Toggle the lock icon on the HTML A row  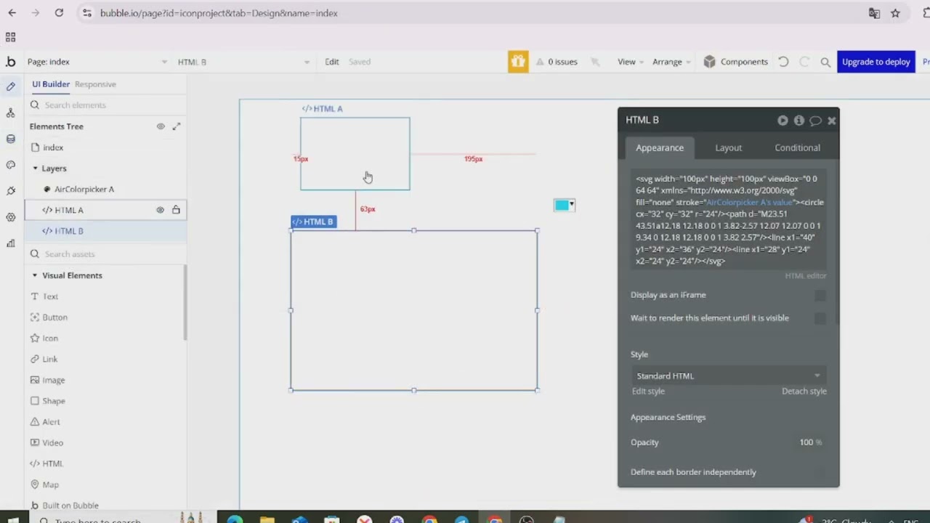176,210
